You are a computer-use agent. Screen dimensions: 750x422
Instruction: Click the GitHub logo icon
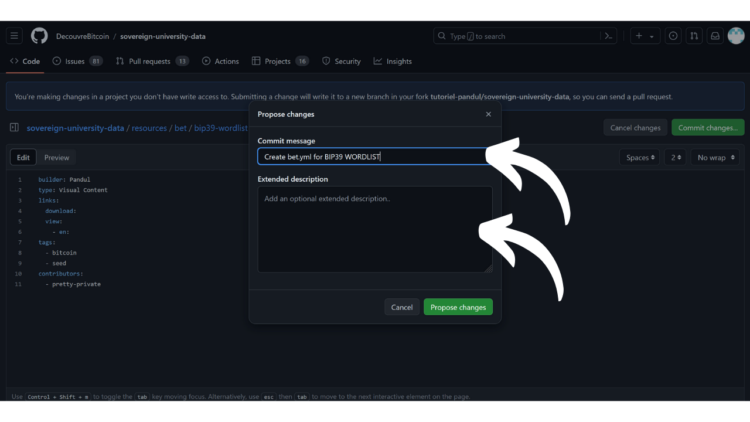tap(39, 36)
